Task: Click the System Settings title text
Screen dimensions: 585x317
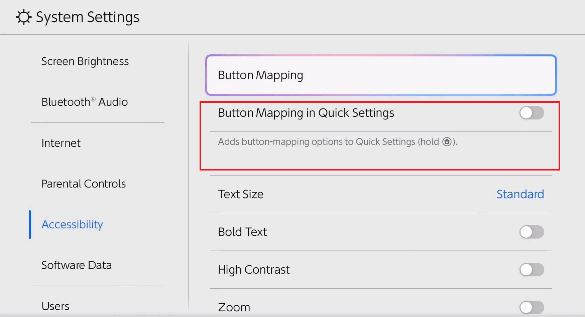Action: pos(88,17)
